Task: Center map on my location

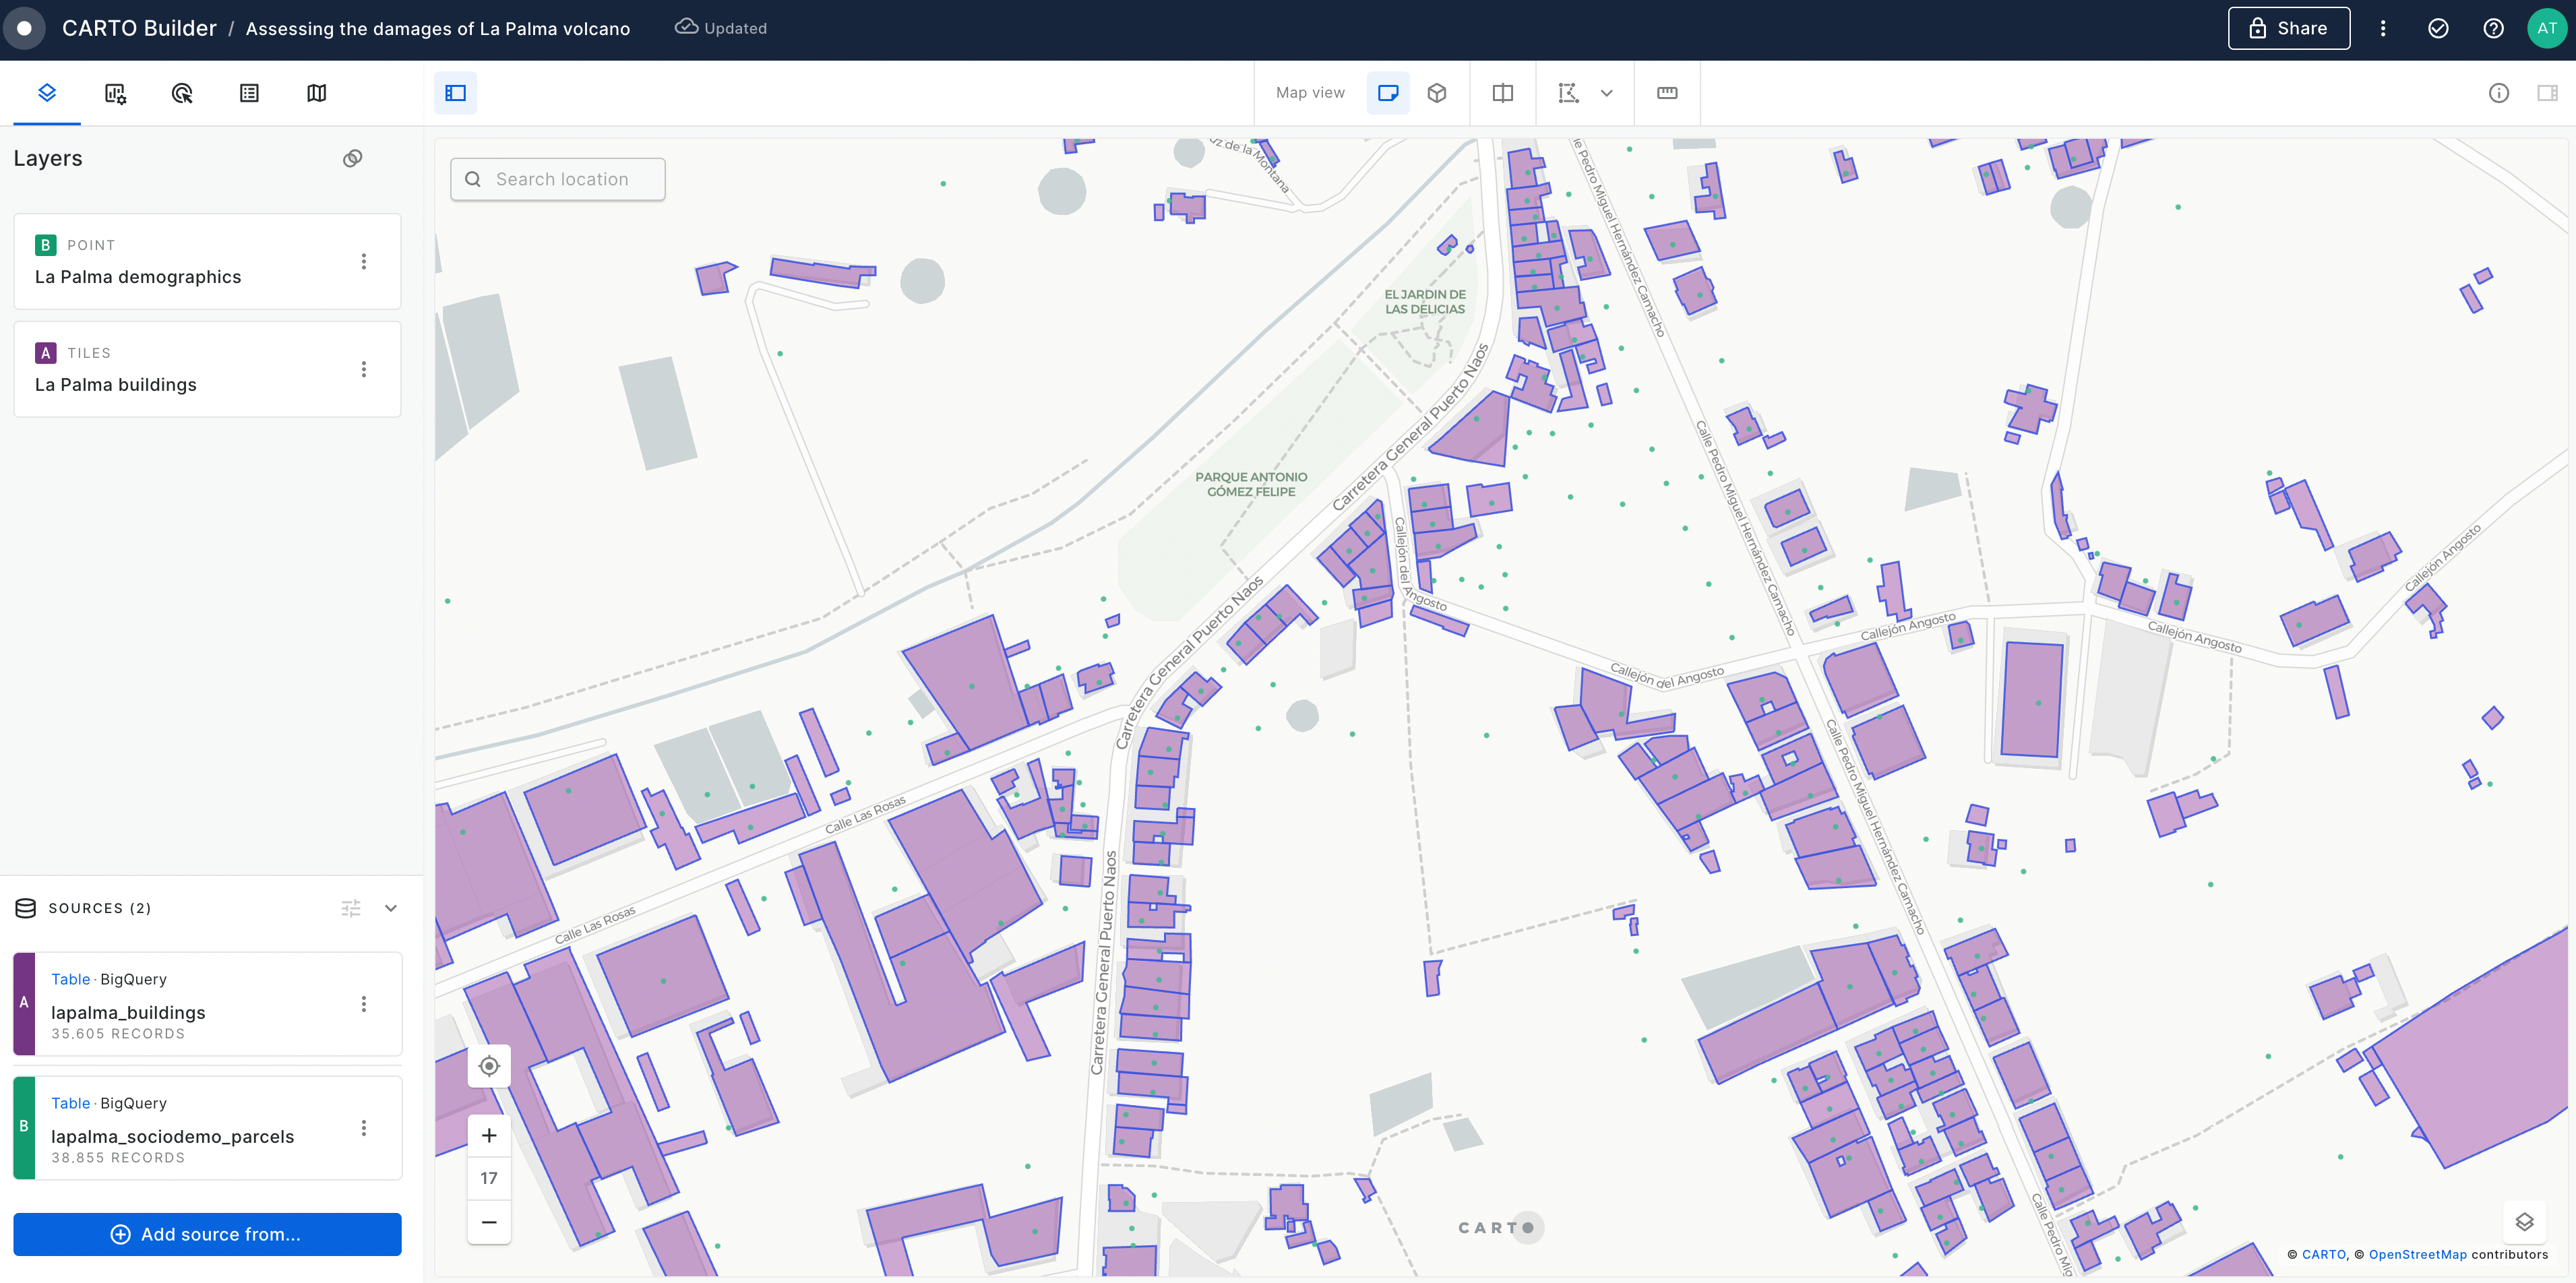Action: click(x=489, y=1066)
